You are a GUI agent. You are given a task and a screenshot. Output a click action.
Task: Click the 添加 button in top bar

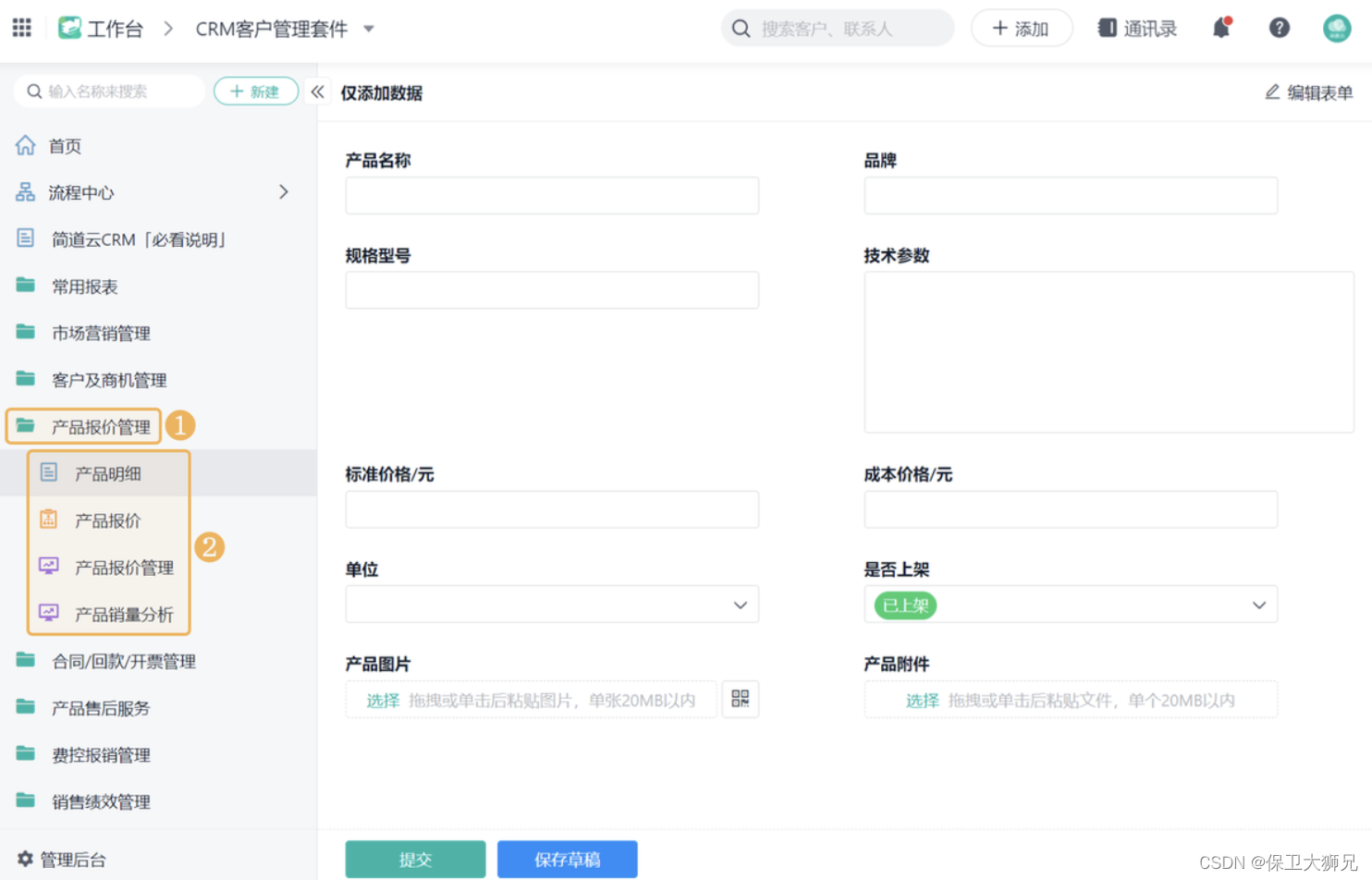click(x=1022, y=29)
